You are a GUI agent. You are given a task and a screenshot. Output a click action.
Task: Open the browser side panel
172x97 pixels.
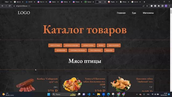pos(162,6)
